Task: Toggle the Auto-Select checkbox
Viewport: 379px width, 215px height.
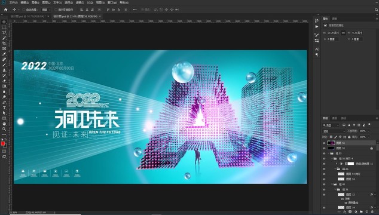Action: point(24,10)
